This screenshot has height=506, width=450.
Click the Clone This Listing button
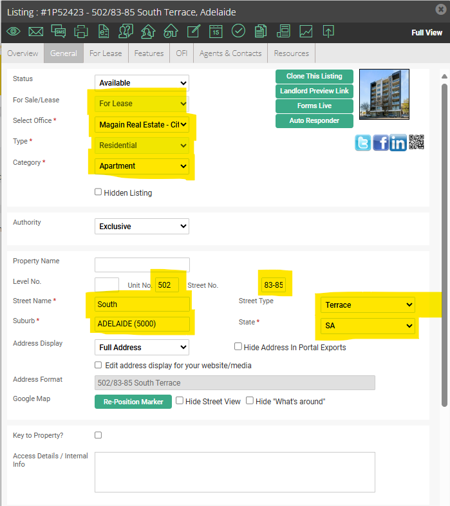314,77
